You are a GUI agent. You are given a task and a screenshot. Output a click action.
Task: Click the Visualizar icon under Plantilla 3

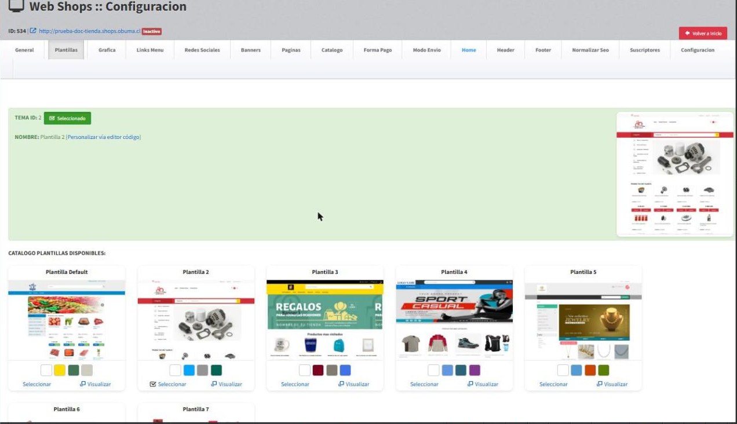coord(341,383)
